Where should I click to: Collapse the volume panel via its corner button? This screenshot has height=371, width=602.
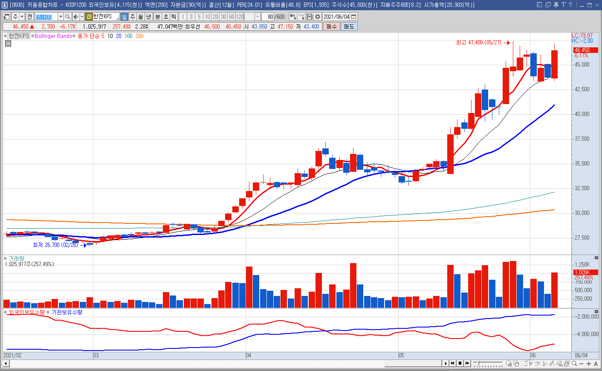[596, 258]
